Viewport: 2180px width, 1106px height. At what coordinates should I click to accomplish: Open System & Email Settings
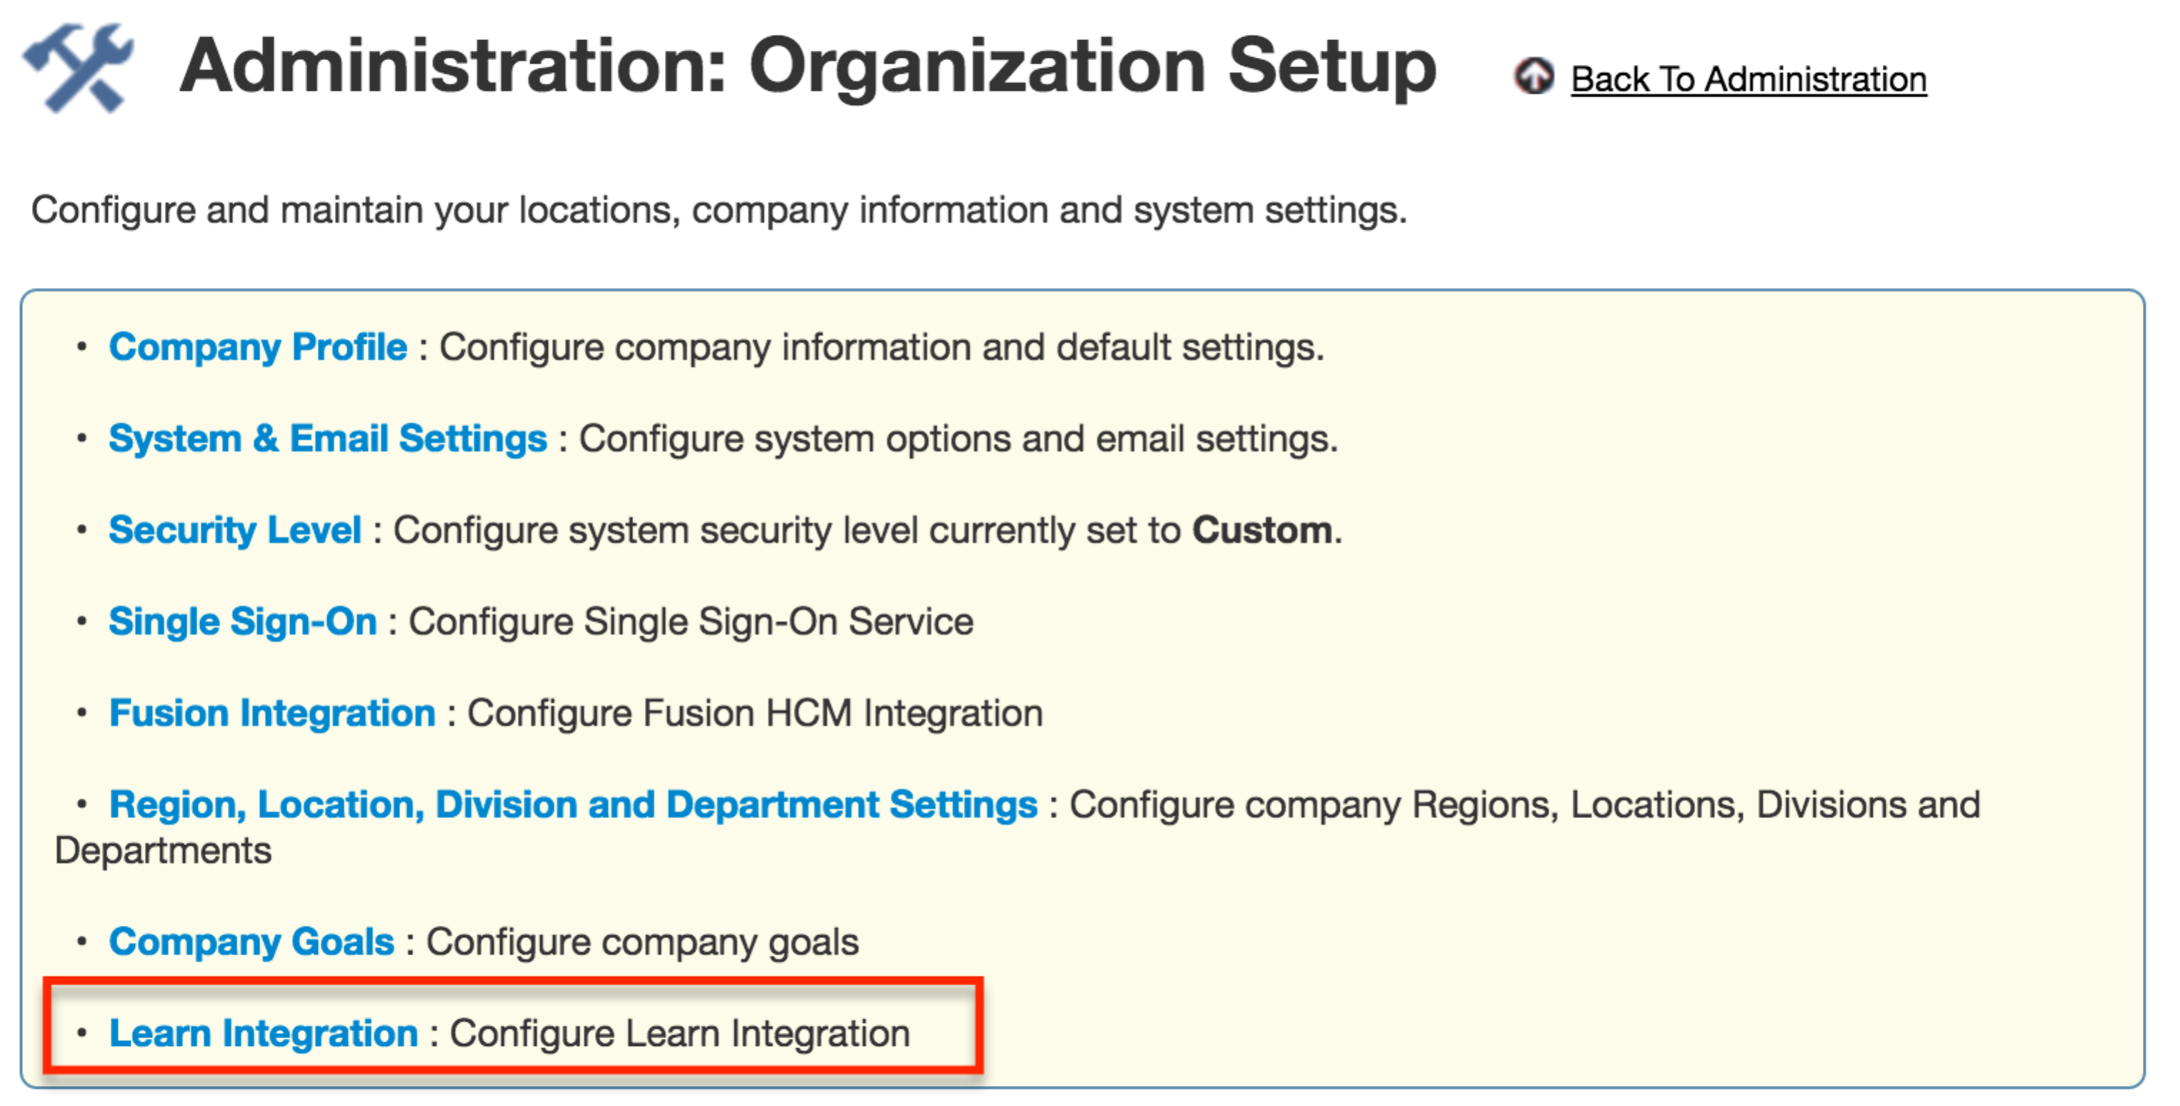pos(328,439)
